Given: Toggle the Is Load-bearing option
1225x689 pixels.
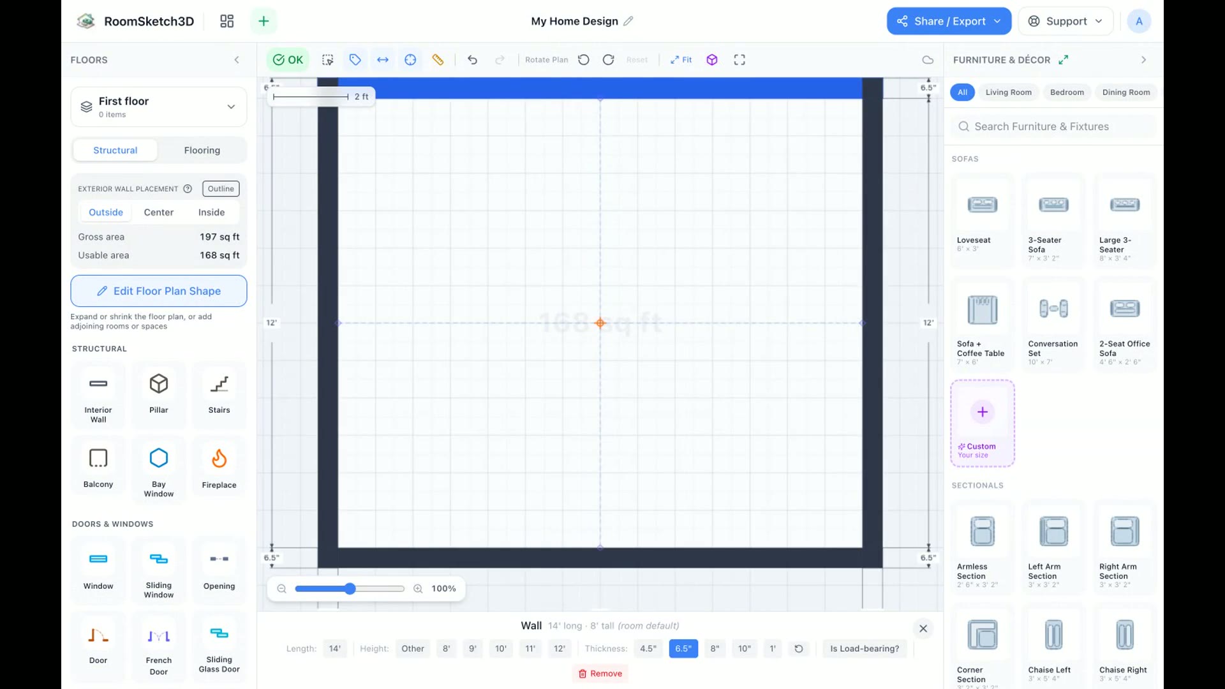Looking at the screenshot, I should 865,648.
